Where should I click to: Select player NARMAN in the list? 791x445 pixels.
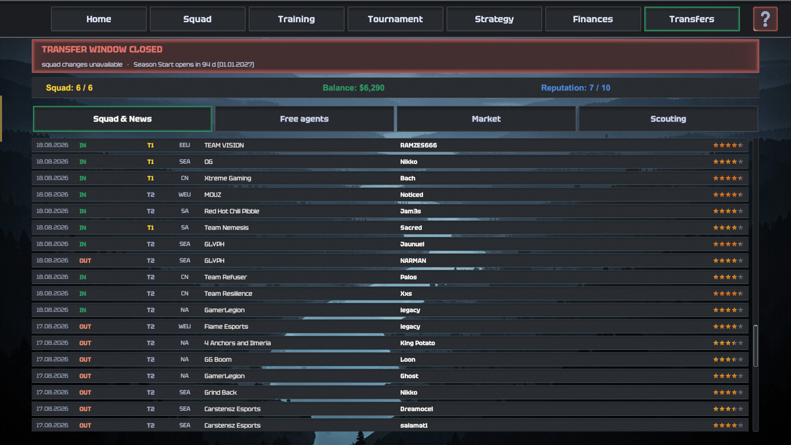(413, 260)
